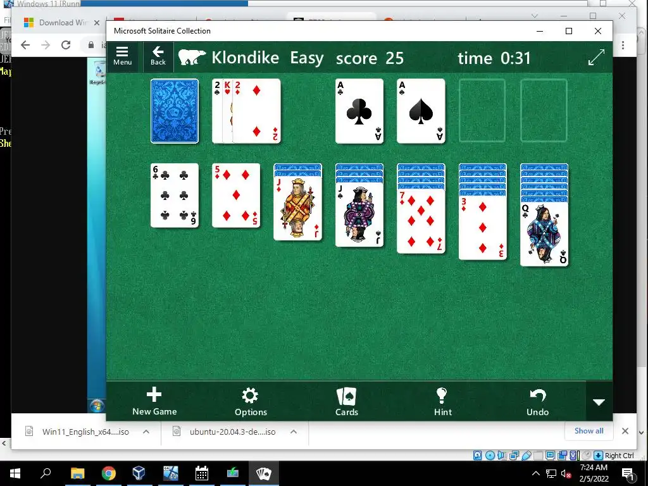Click the Recycle Bin in the VM desktop
Image resolution: width=648 pixels, height=486 pixels.
pos(99,72)
